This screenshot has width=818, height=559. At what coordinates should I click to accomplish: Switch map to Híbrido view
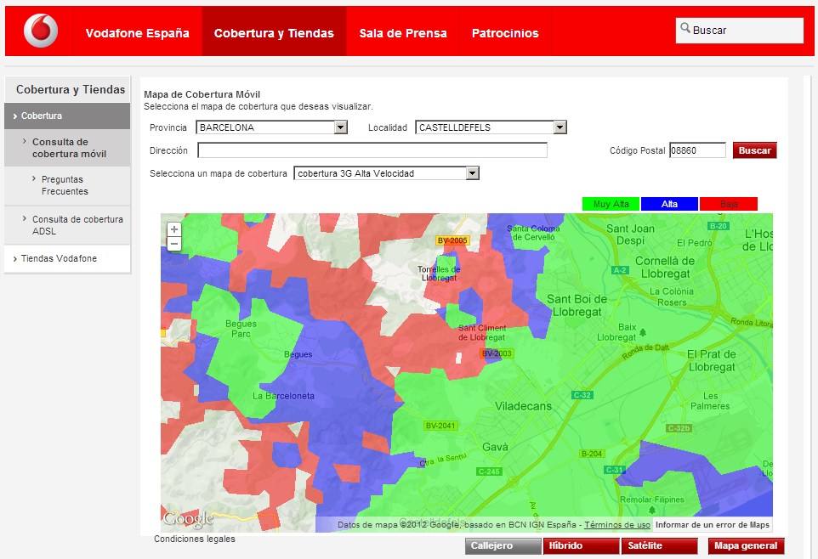(x=581, y=546)
